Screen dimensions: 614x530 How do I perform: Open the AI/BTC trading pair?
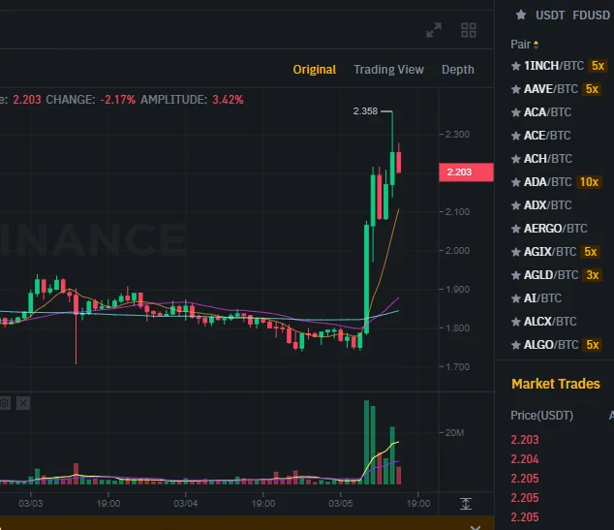coord(542,298)
